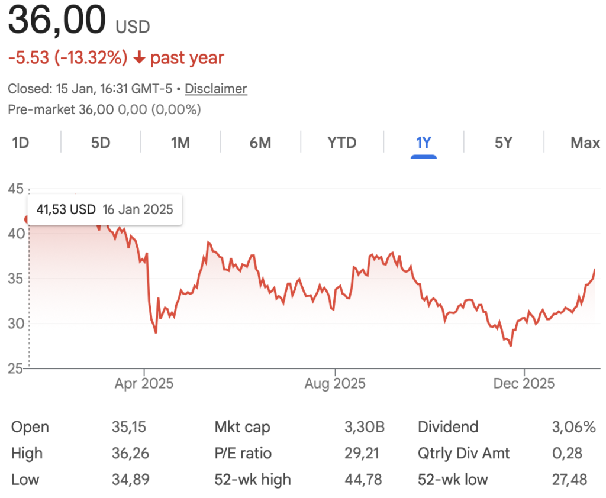
Task: Click the Dec 2025 axis label
Action: coord(525,383)
